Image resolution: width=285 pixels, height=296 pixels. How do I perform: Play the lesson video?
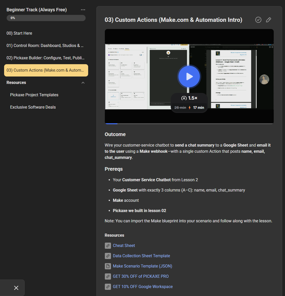(189, 77)
